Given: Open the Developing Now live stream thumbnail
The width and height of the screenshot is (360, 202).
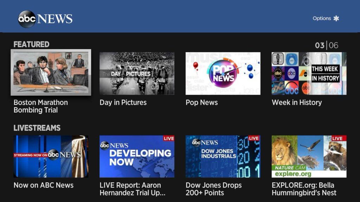Looking at the screenshot, I should [137, 156].
